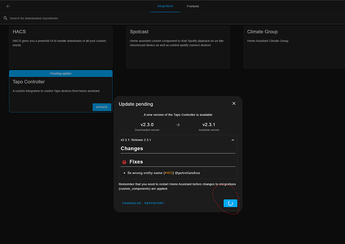Click the Changes heading

[132, 148]
